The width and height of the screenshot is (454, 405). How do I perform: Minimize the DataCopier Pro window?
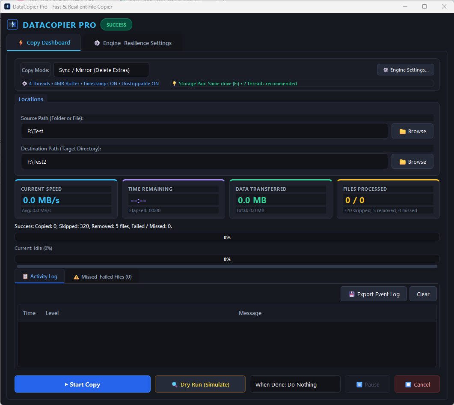pos(405,6)
